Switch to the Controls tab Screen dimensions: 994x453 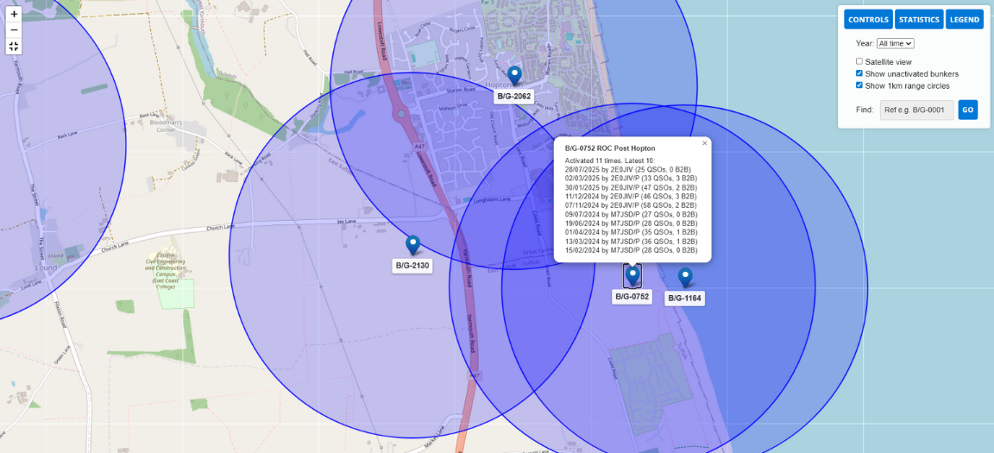(x=868, y=20)
